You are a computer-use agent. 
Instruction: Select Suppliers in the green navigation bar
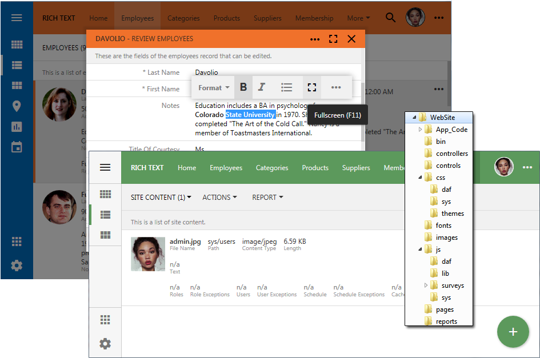coord(356,167)
